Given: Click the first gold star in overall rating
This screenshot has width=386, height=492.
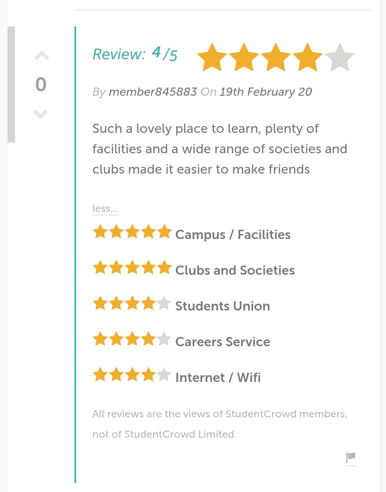Looking at the screenshot, I should pos(212,58).
